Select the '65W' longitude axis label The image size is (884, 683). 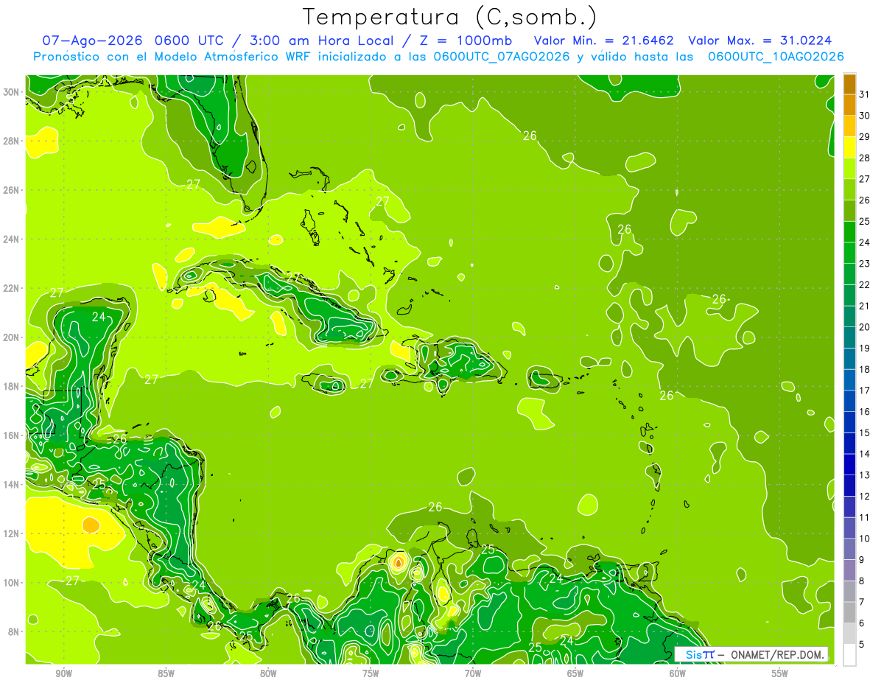(575, 673)
